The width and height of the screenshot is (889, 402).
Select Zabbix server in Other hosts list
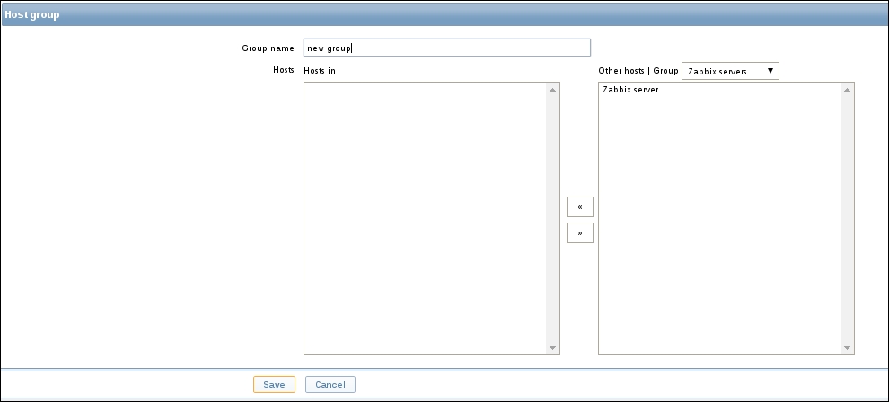tap(631, 90)
